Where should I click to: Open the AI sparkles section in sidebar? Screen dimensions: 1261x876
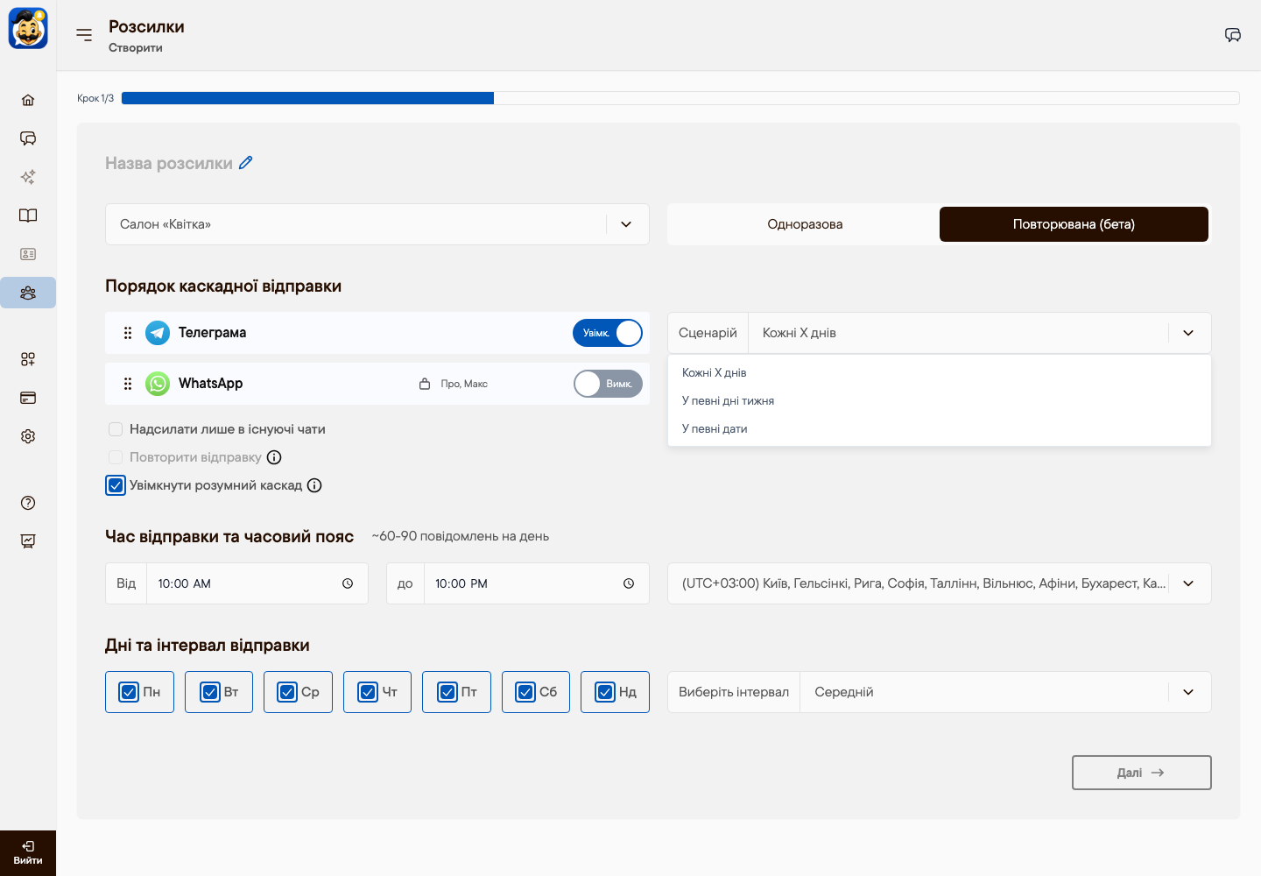(x=28, y=177)
